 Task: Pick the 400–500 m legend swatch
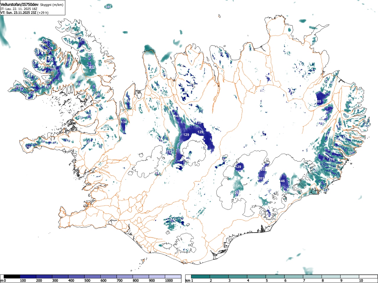coord(76,277)
